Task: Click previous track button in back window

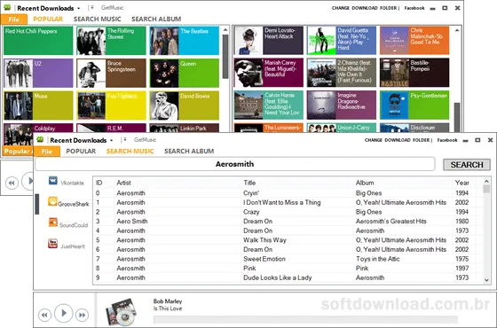Action: point(12,183)
